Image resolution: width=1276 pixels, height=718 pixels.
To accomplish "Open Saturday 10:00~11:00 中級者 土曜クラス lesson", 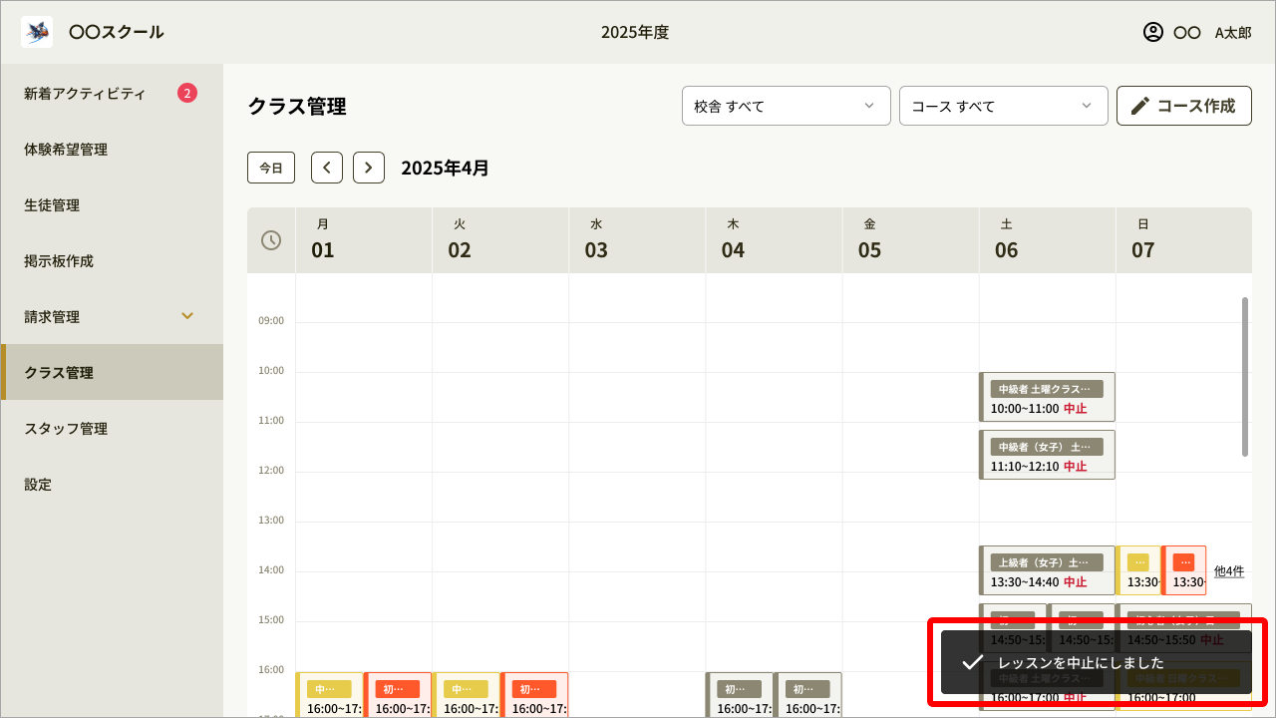I will click(x=1047, y=398).
